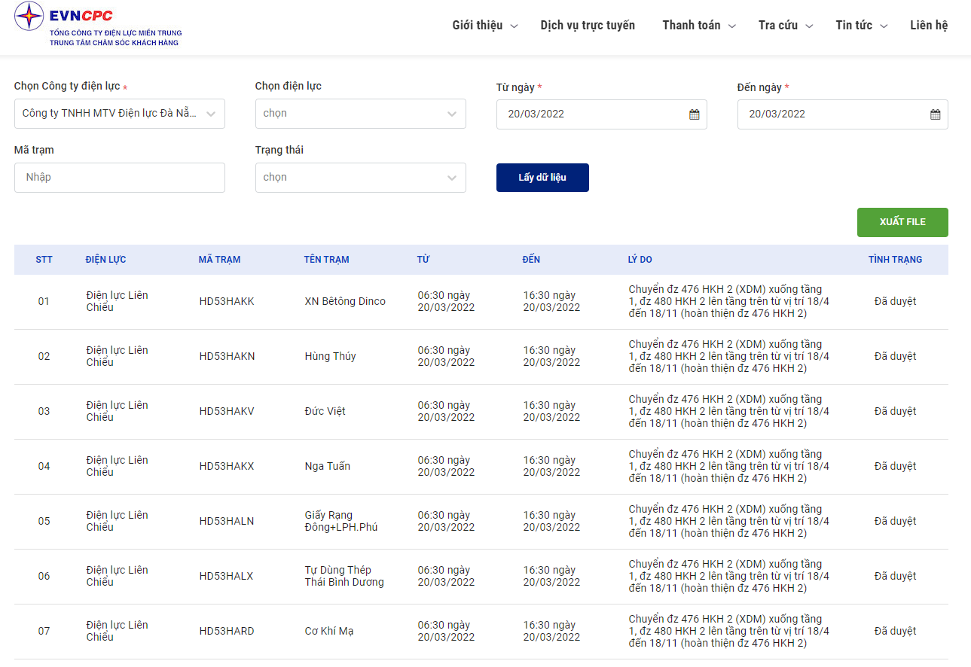Focus the Mã trạm input field
971x667 pixels.
pyautogui.click(x=120, y=178)
